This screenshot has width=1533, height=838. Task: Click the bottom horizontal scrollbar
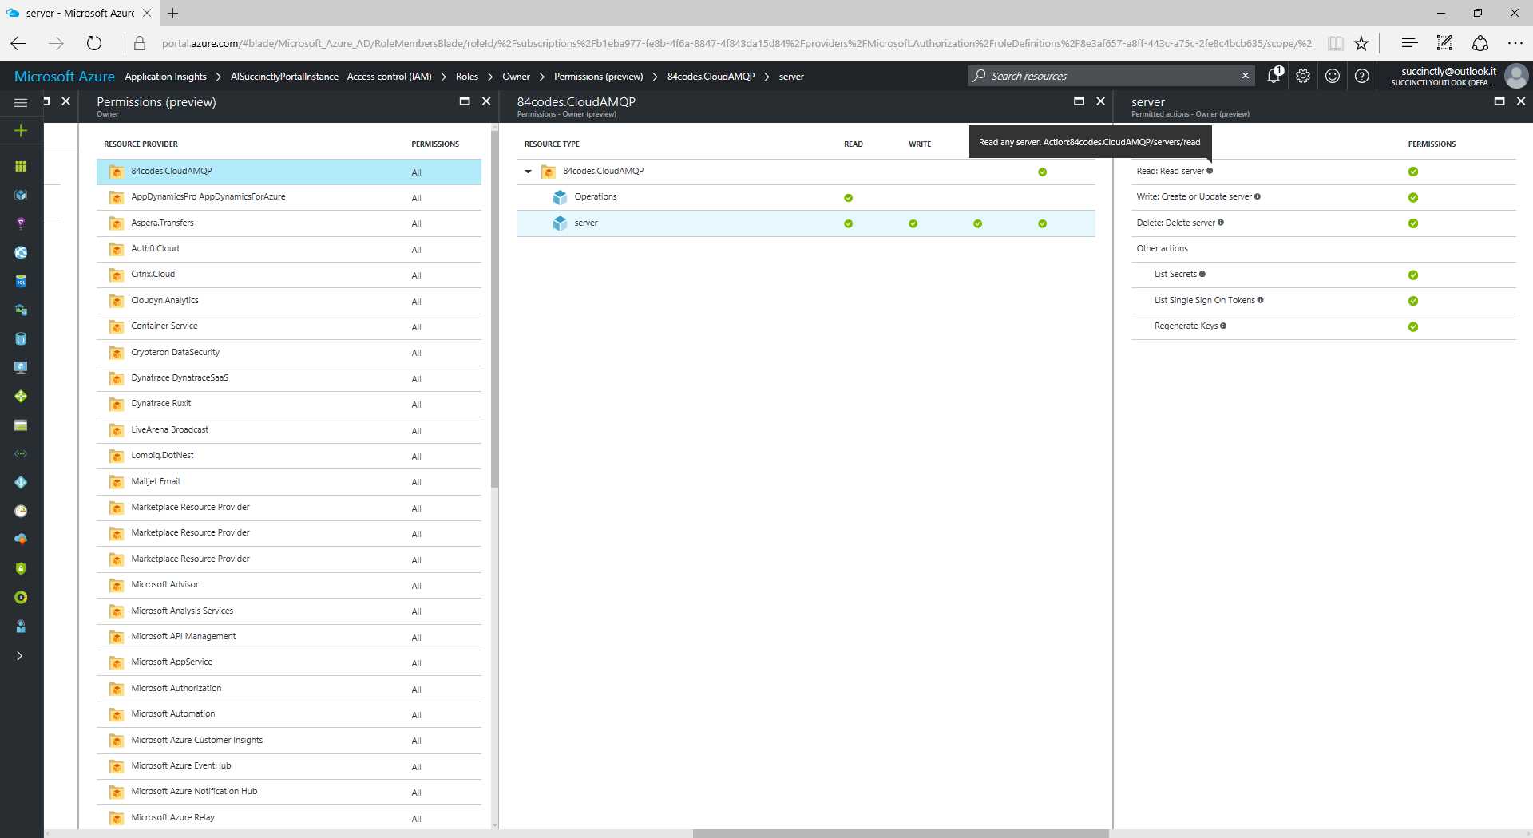[901, 833]
